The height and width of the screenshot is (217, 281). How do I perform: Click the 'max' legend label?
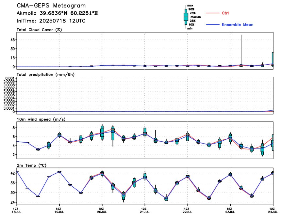[190, 6]
